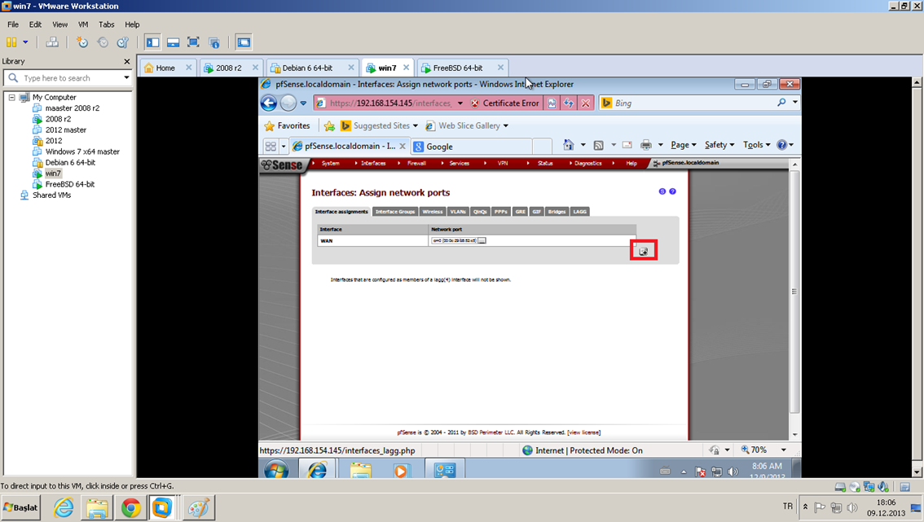Click the IE print icon
924x522 pixels.
pyautogui.click(x=646, y=145)
